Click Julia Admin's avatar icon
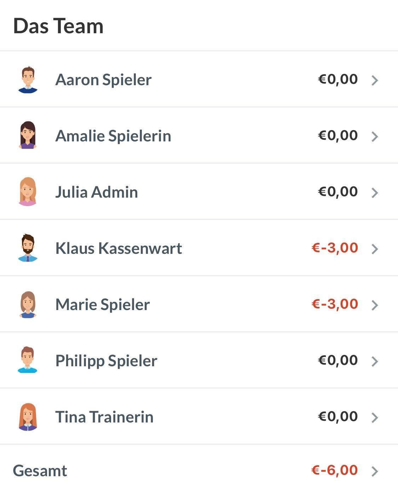Screen dimensions: 398x490 point(28,192)
